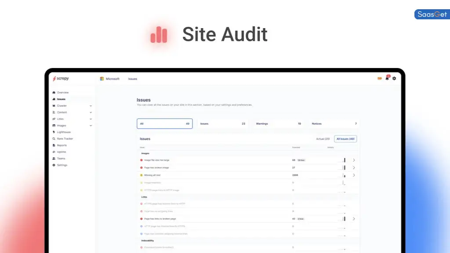Click the count 42 in broken page row
This screenshot has height=253, width=450.
pyautogui.click(x=294, y=219)
